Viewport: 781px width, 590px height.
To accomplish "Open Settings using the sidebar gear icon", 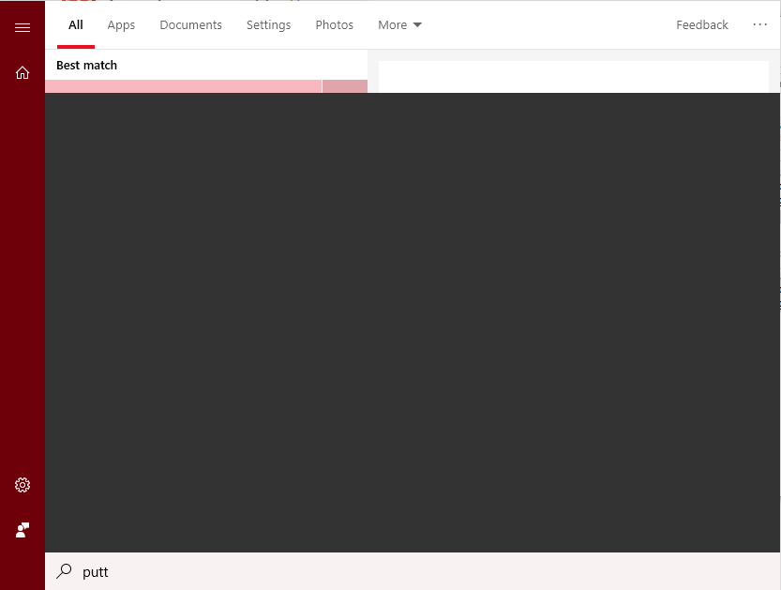I will [x=23, y=485].
